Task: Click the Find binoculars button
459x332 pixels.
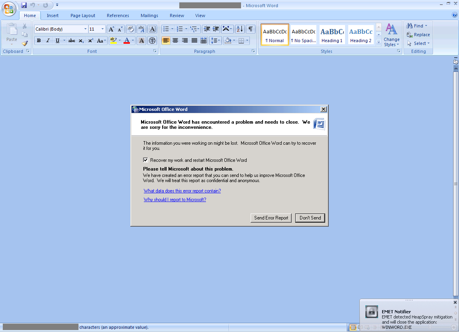Action: coord(417,26)
